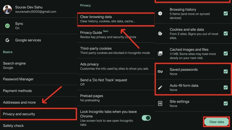Tap the 'Privacy' section heading
This screenshot has height=130, width=232.
[85, 5]
